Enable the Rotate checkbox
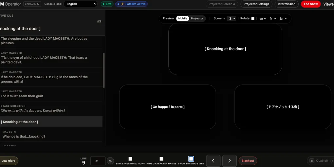Viewport: 334px width, 167px height. coord(253,19)
